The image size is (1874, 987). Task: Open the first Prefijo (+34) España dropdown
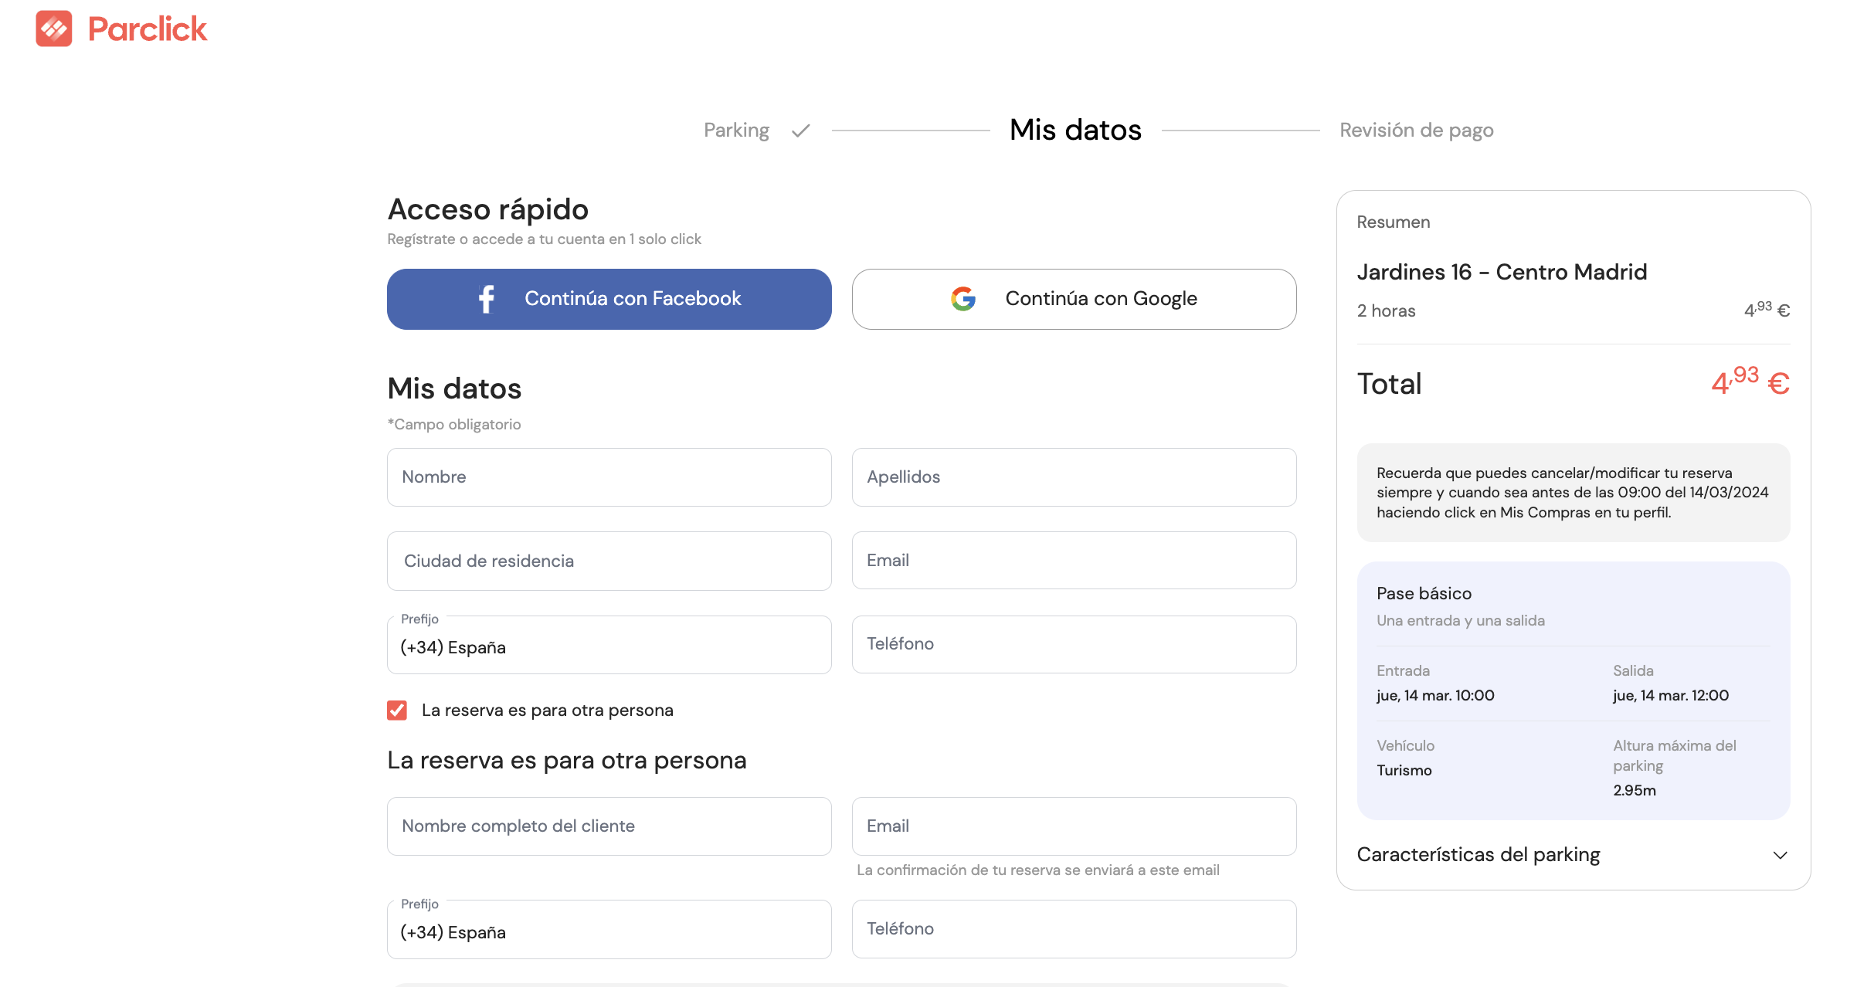point(609,646)
